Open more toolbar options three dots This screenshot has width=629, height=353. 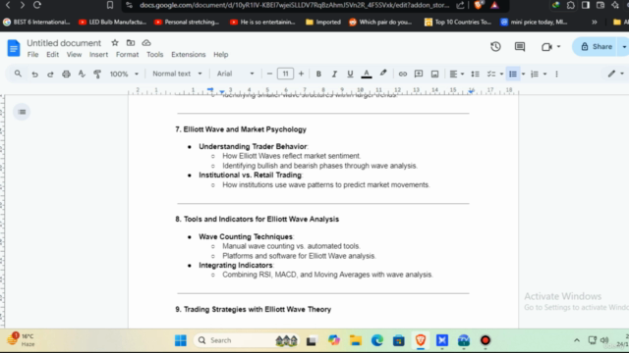coord(556,75)
